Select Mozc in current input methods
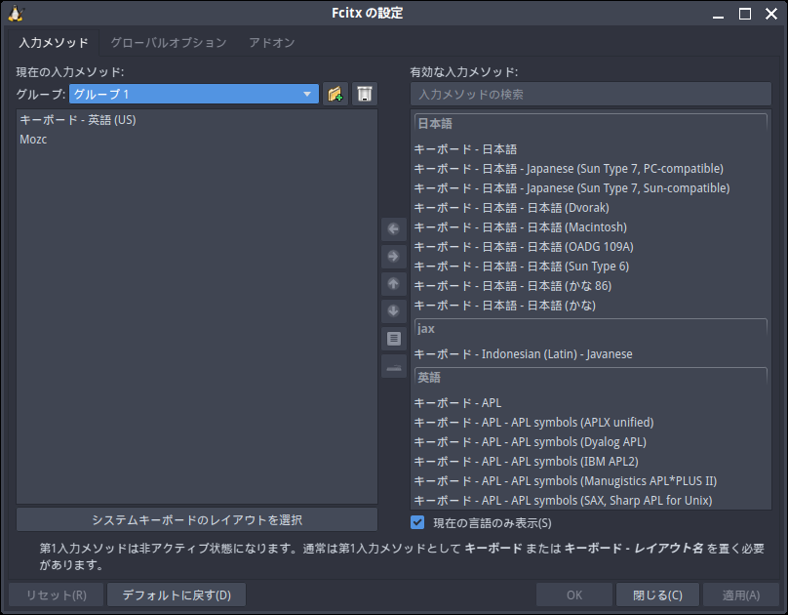This screenshot has width=788, height=615. (x=196, y=140)
